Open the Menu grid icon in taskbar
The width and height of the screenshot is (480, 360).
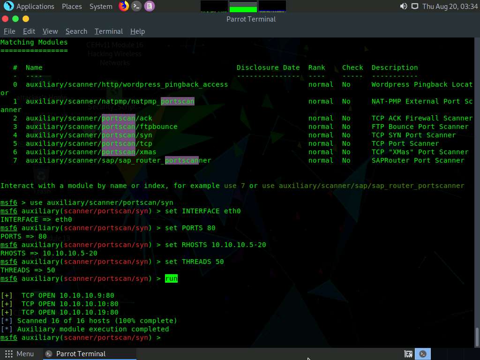click(x=9, y=354)
